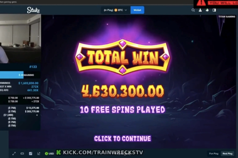Open the game popout icon
238x158 pixels.
point(39,154)
